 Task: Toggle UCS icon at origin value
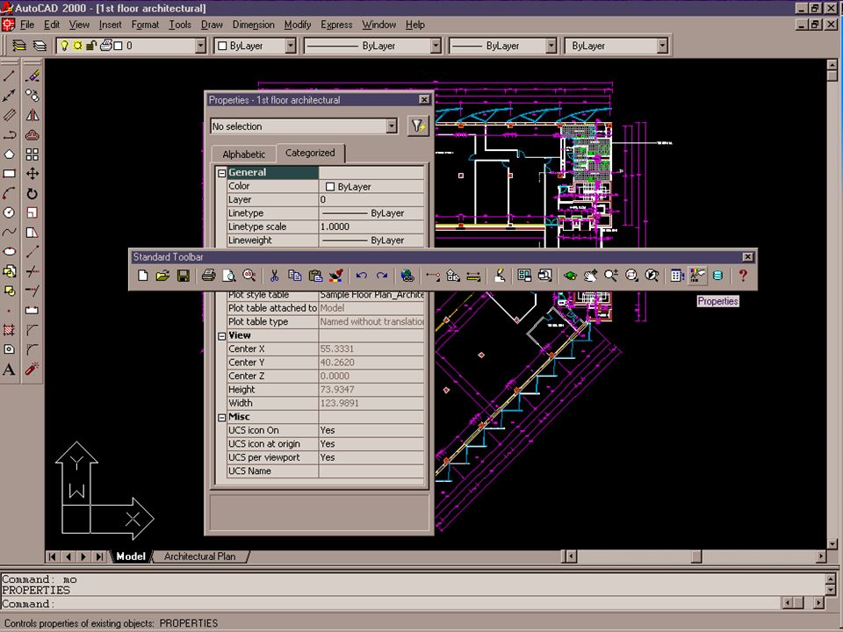click(x=371, y=444)
